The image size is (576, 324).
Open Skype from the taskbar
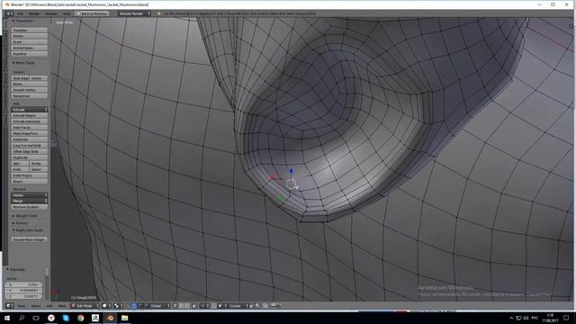[66, 318]
